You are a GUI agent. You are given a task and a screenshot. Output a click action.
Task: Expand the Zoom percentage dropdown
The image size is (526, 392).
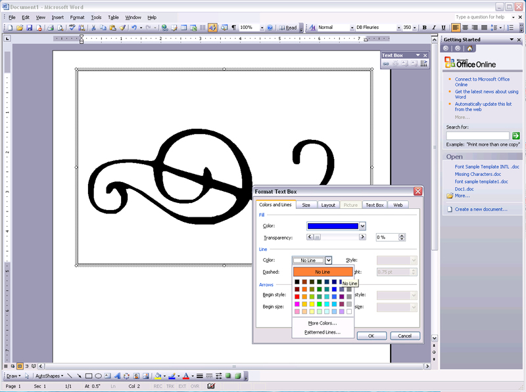pyautogui.click(x=262, y=28)
